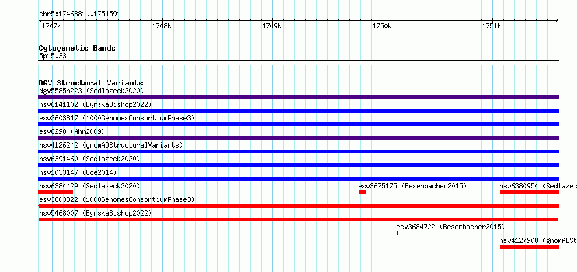Screen dimensions: 577x272
Task: Click the nsv1033147 blue variant bar
Action: click(298, 179)
